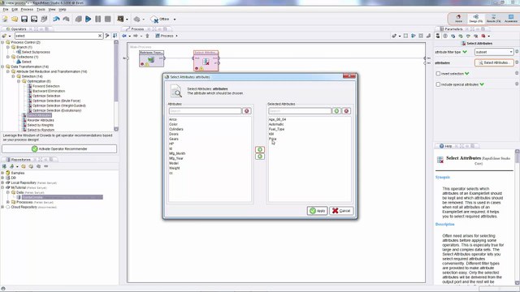Click the Open process folder icon

(x=15, y=19)
